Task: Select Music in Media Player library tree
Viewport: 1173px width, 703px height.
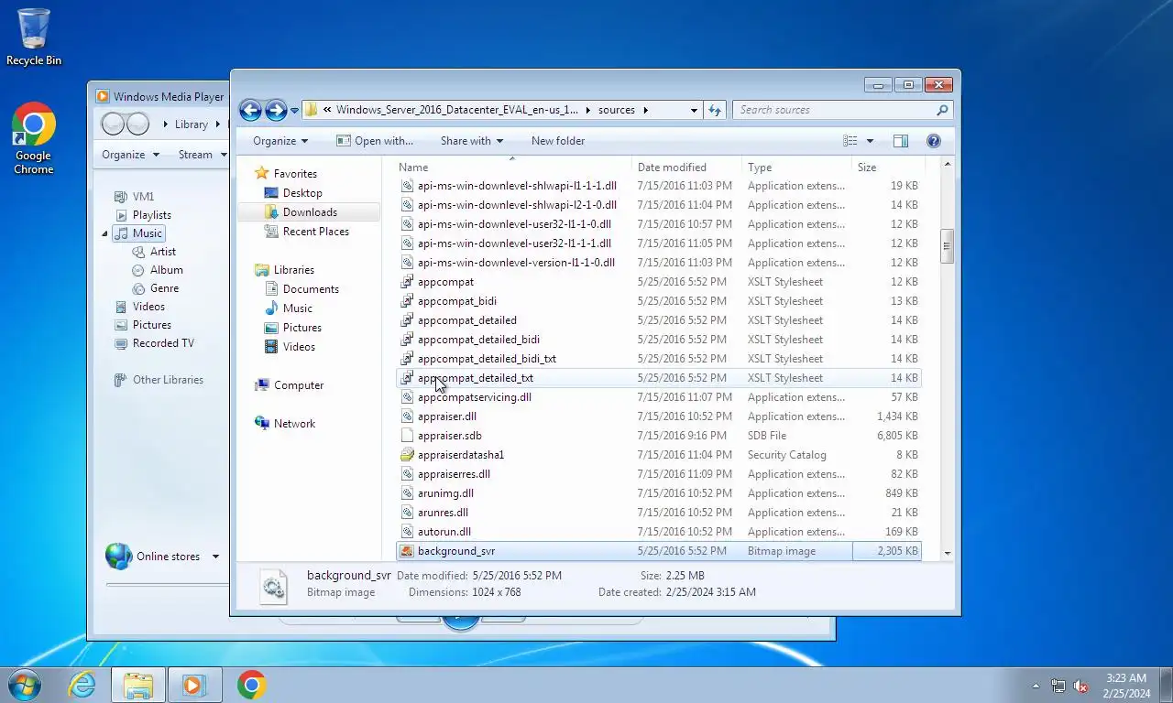Action: click(138, 233)
